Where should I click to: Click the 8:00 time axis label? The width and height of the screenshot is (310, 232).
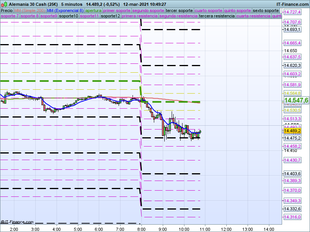coord(141,229)
